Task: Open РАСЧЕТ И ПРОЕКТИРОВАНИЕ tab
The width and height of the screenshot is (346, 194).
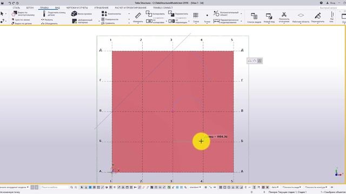Action: click(x=130, y=8)
